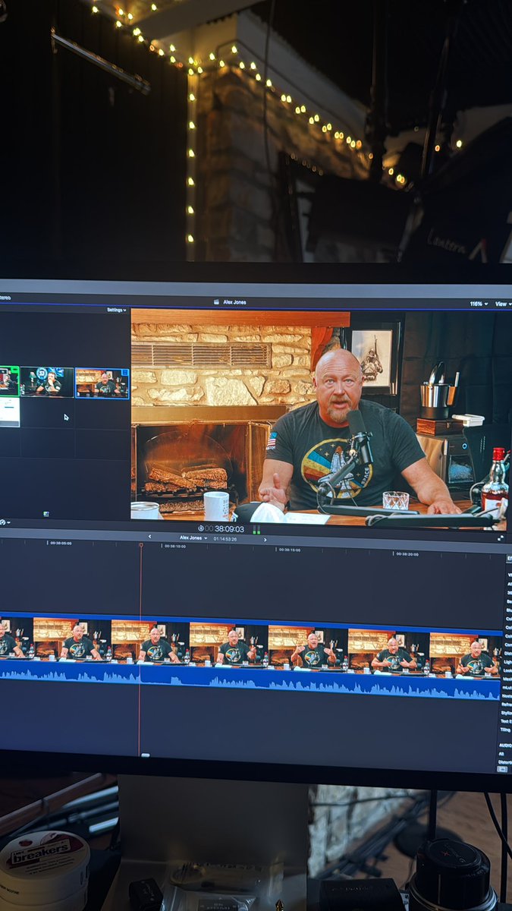
Task: Go back in timeline history arrow
Action: point(149,537)
